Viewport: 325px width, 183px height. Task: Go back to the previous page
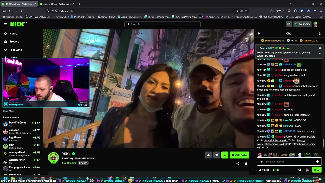pyautogui.click(x=10, y=11)
